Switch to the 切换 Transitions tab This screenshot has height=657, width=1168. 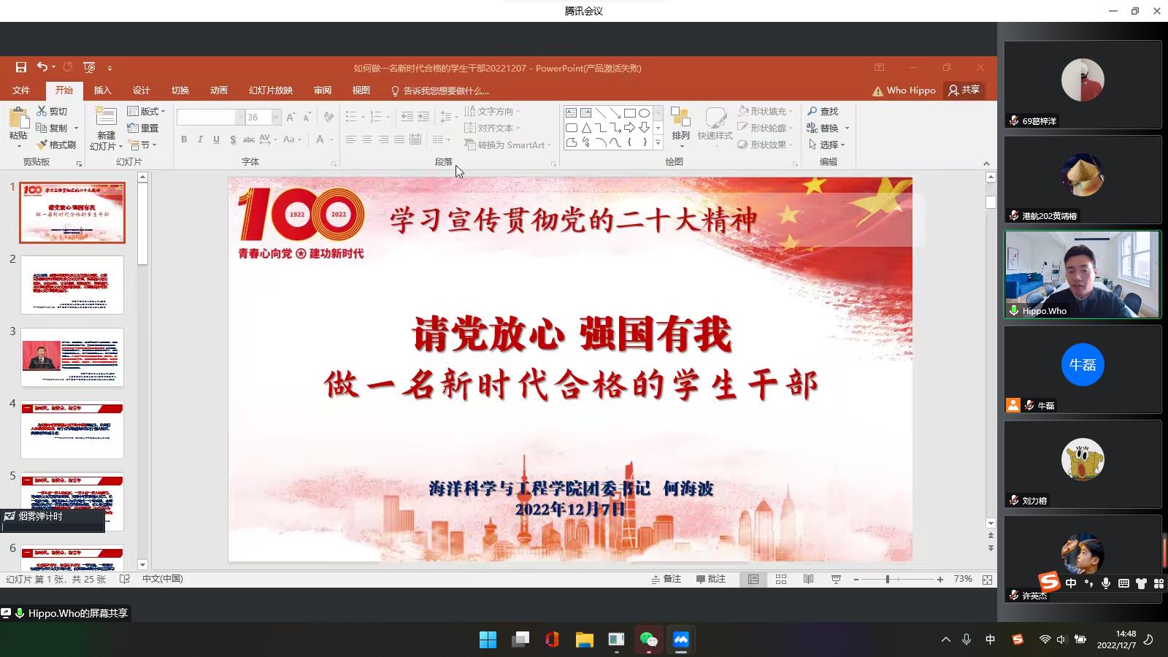click(x=180, y=91)
